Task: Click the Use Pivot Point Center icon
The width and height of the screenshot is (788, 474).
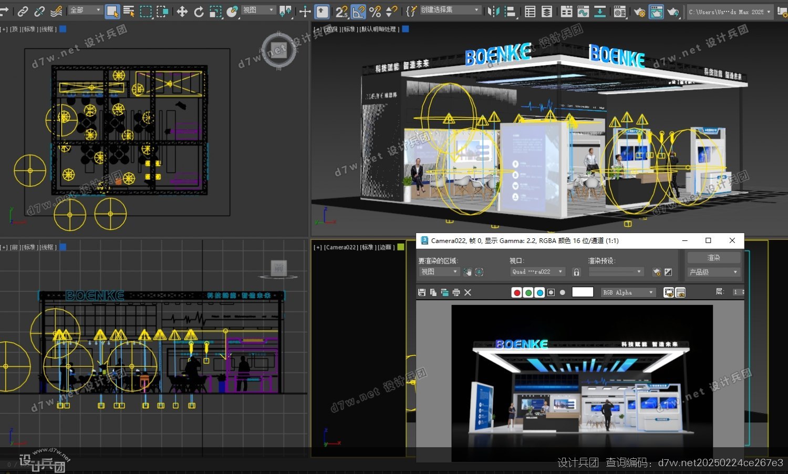Action: [x=285, y=11]
